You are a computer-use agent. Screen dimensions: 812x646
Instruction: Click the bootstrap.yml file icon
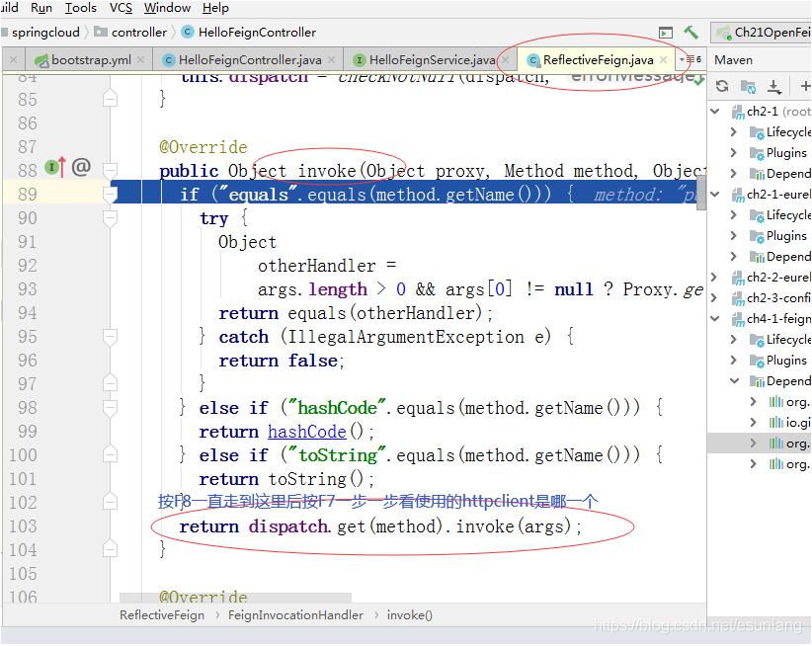[41, 60]
